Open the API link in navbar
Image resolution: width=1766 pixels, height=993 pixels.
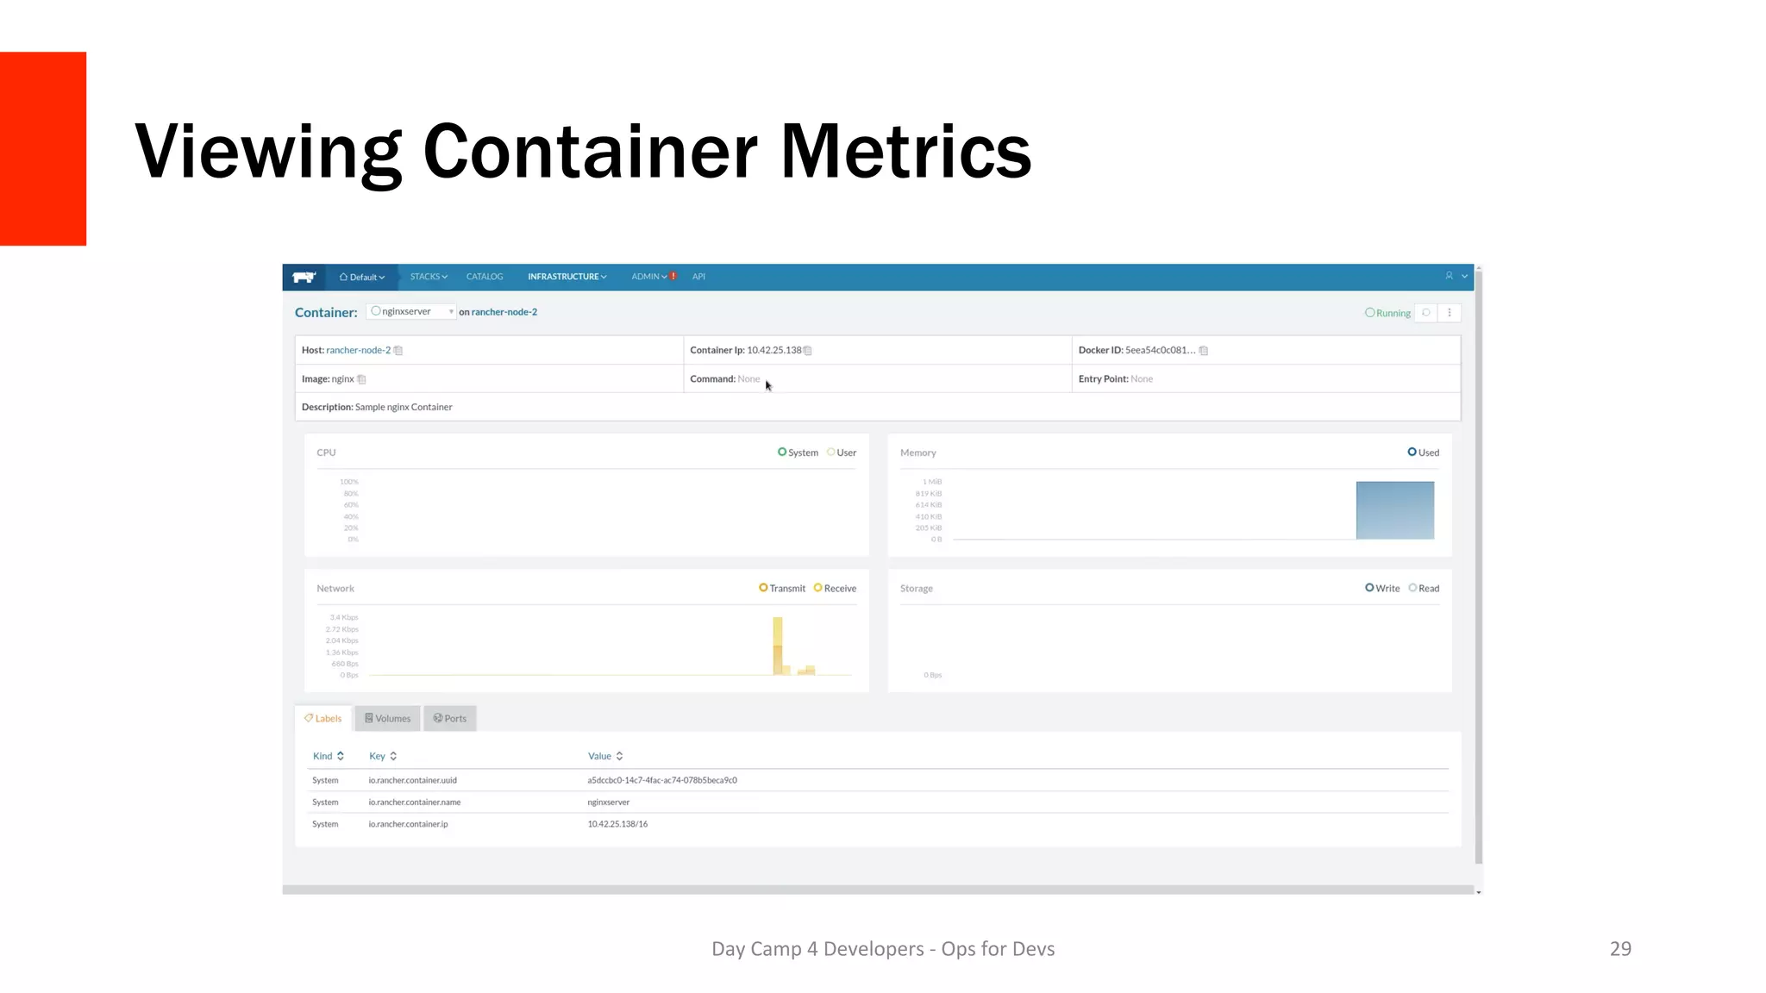coord(698,277)
